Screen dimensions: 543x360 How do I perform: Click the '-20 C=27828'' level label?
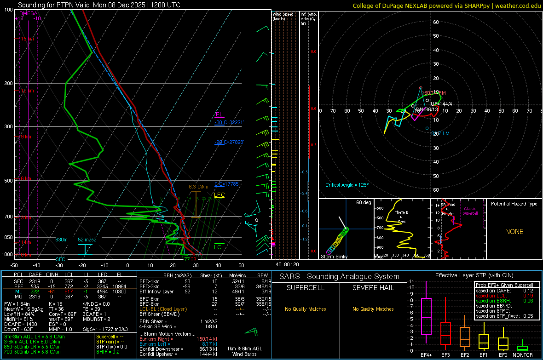tap(229, 142)
